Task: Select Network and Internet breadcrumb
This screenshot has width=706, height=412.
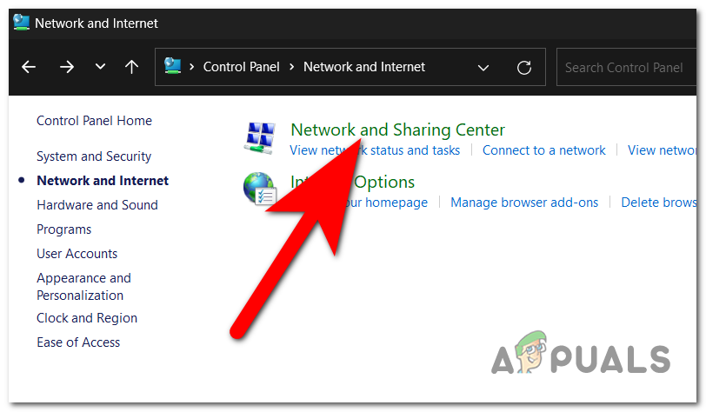Action: 363,67
